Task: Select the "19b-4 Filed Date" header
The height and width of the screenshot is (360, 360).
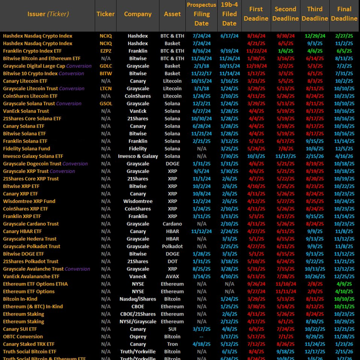Action: point(229,14)
